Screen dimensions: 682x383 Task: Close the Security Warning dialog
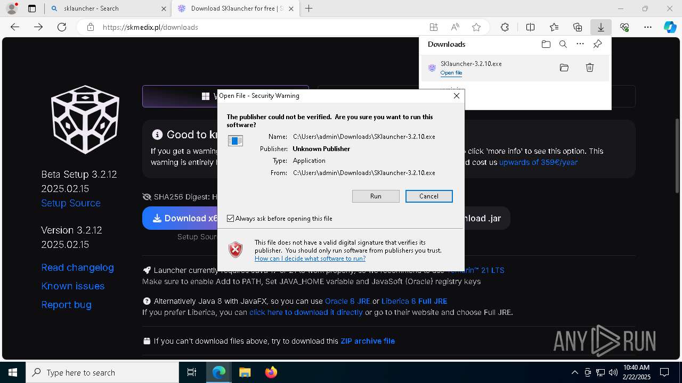pos(457,96)
